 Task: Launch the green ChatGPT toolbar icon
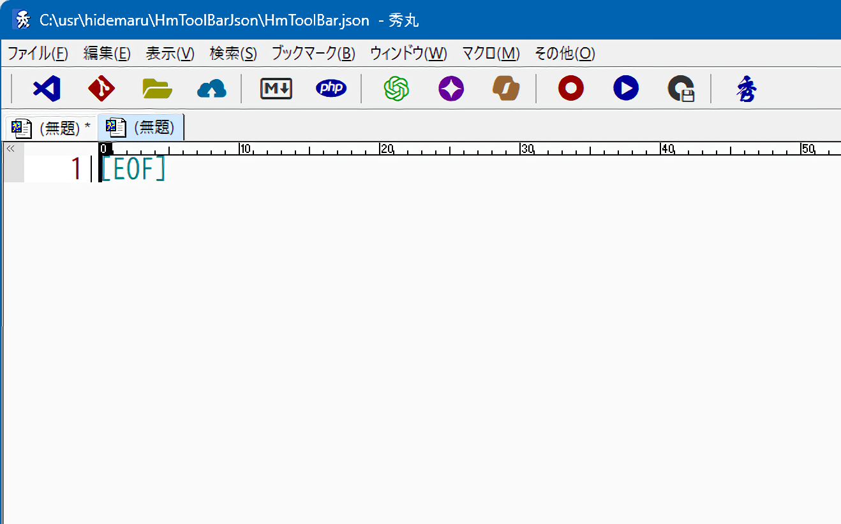pos(396,89)
